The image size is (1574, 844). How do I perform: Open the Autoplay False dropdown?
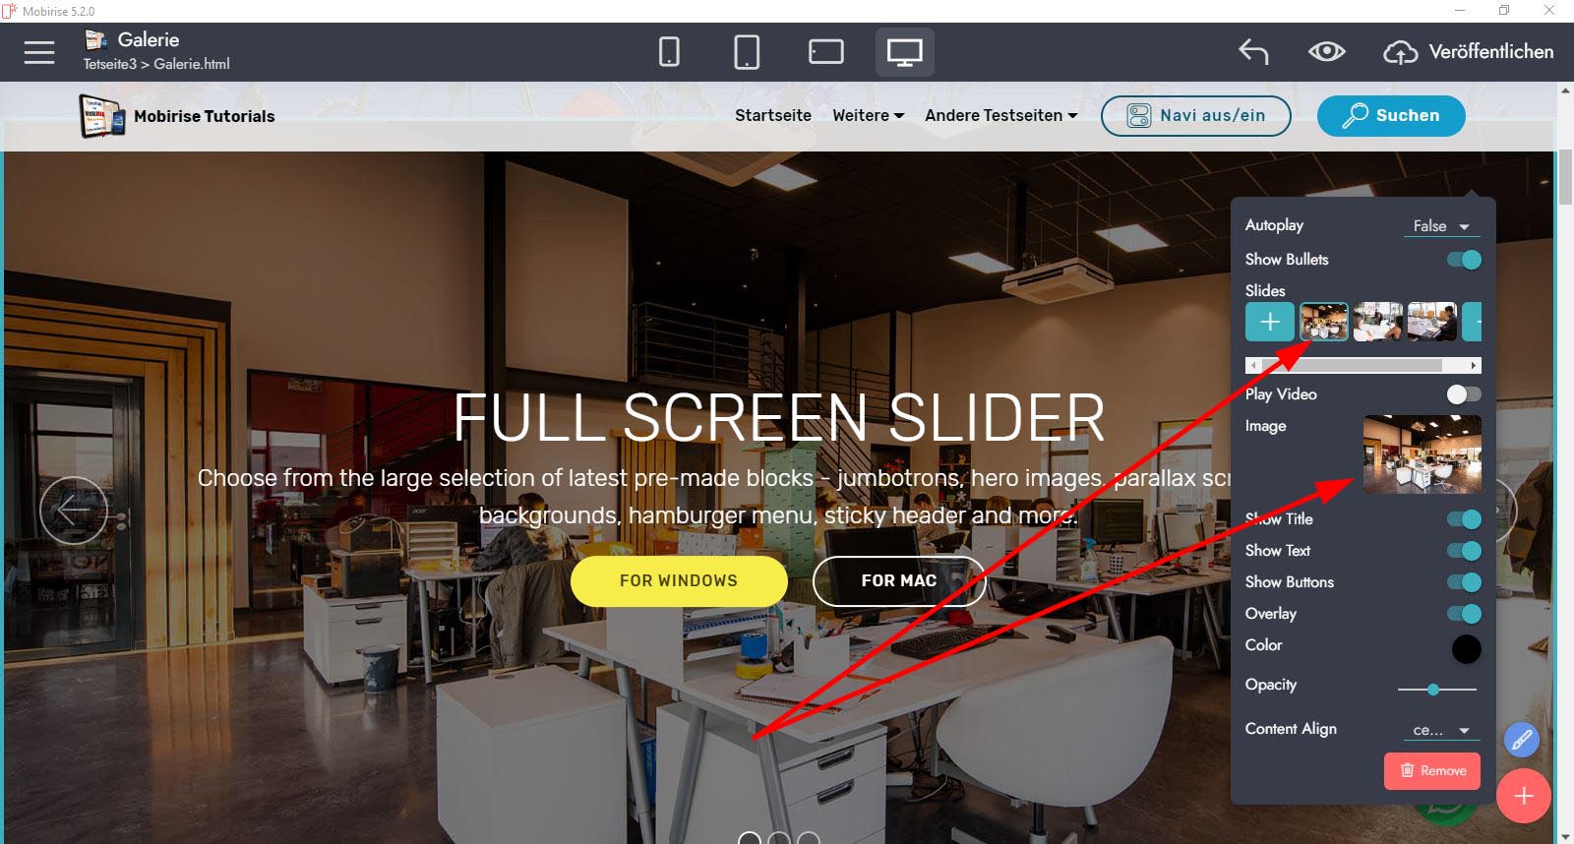coord(1441,226)
